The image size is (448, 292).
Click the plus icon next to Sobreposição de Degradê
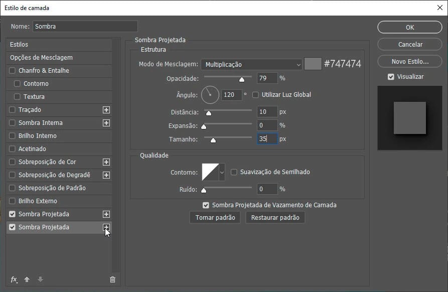pyautogui.click(x=106, y=175)
